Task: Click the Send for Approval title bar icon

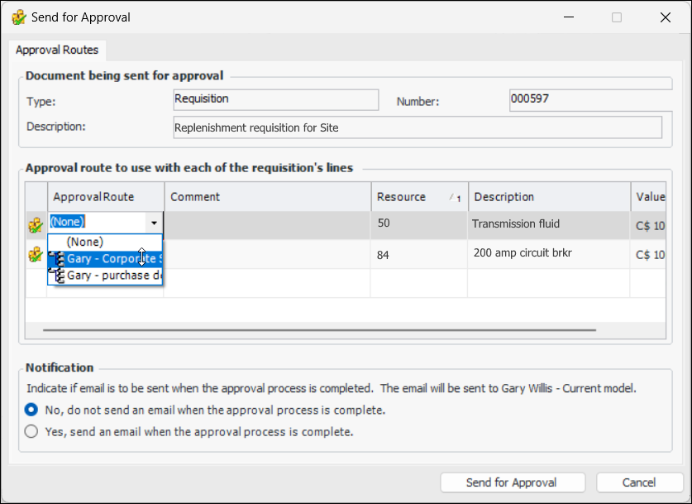Action: 18,17
